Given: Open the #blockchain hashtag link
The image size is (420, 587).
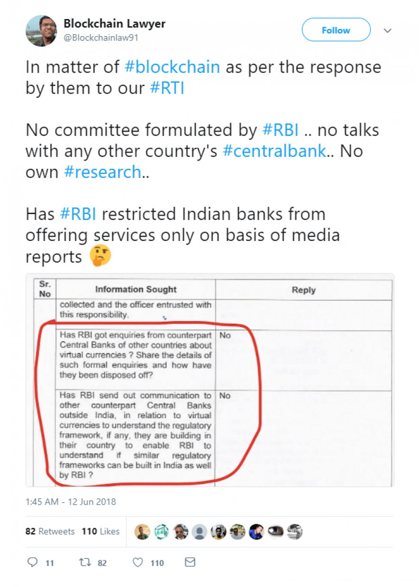Looking at the screenshot, I should click(172, 67).
